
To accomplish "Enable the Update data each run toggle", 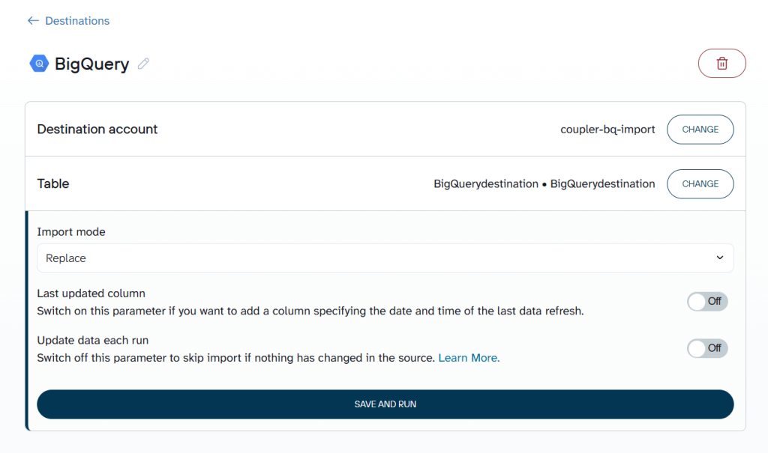I will point(706,348).
